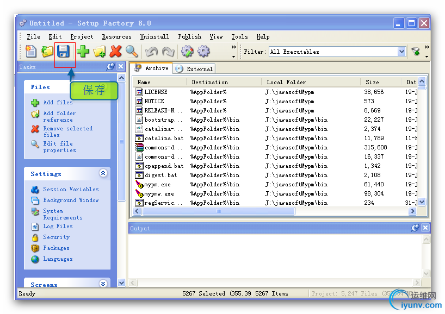
Task: Select the NOTICE file row
Action: (276, 101)
